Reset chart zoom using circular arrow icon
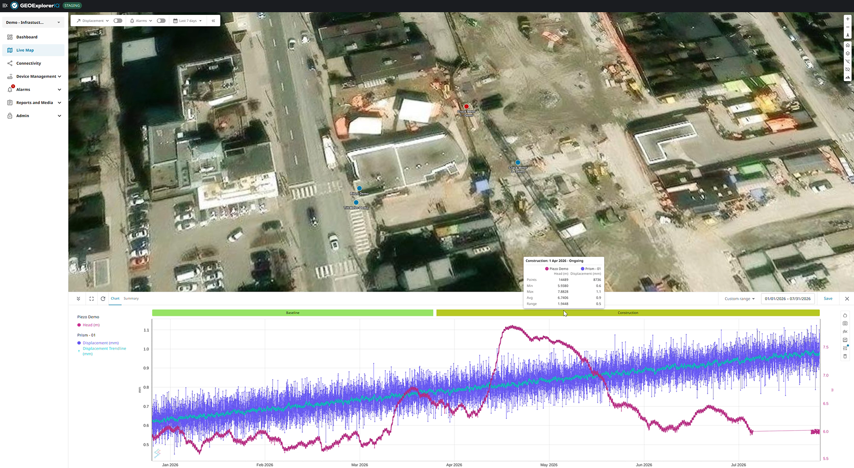Screen dimensions: 854x468 (x=845, y=315)
